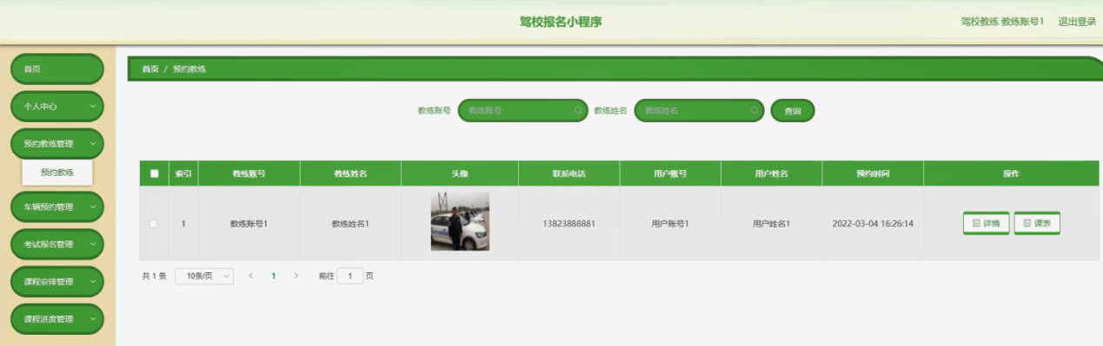Select the 预约教练 submenu item

click(57, 173)
